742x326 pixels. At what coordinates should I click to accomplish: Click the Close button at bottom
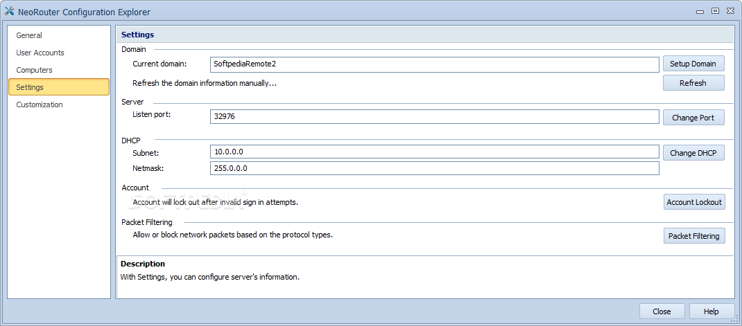pyautogui.click(x=662, y=311)
